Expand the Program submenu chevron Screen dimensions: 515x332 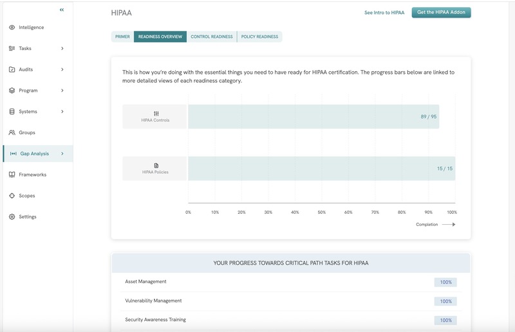(x=62, y=91)
